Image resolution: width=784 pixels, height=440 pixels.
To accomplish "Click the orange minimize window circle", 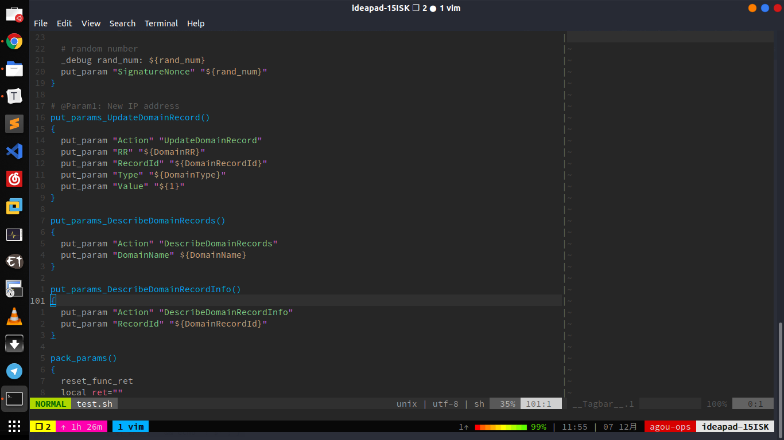I will [752, 8].
